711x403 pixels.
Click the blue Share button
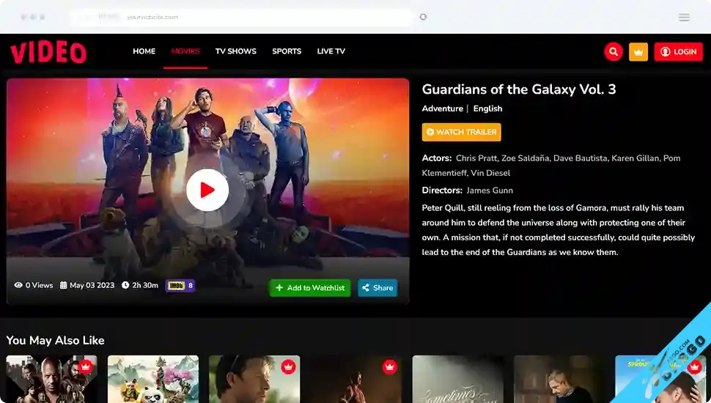click(x=377, y=288)
